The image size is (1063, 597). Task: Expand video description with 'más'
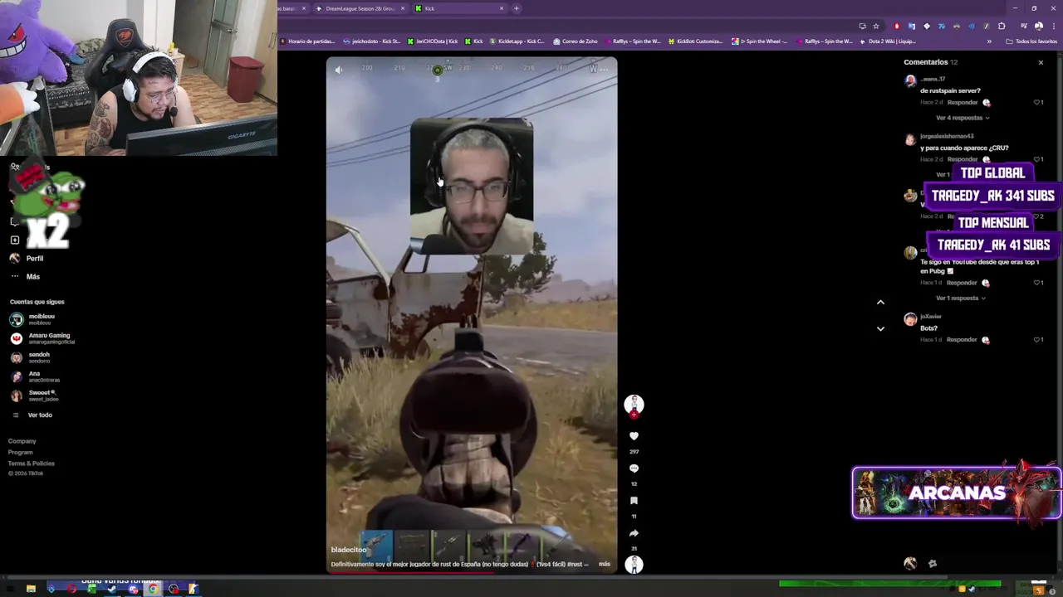point(605,564)
